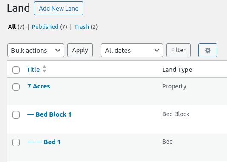Select the All view filter
Screen dimensions: 227x162
pyautogui.click(x=12, y=27)
